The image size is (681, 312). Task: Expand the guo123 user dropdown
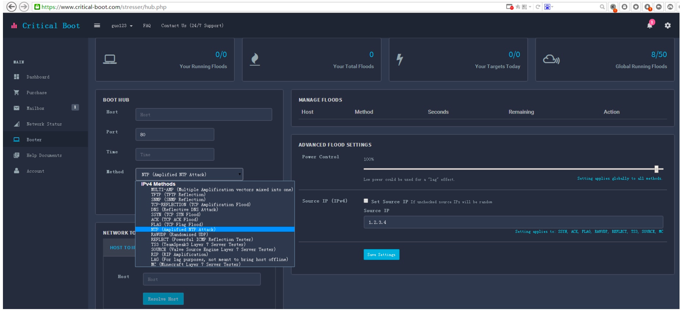122,26
